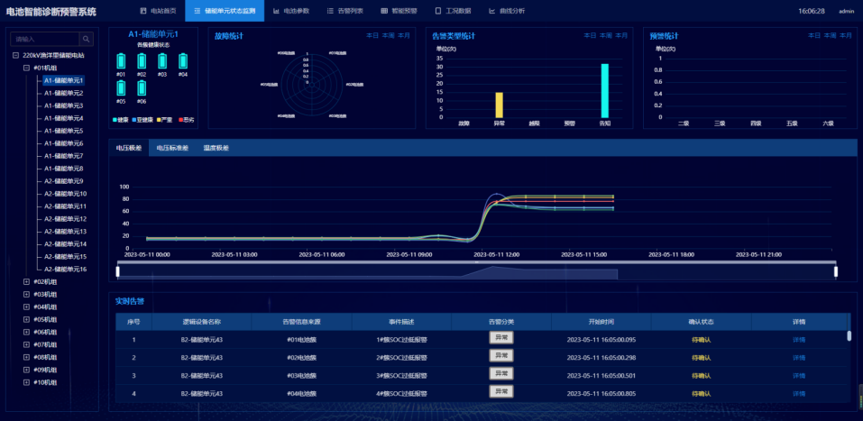Click the document icon beside 工况数据
The height and width of the screenshot is (421, 863).
point(438,11)
